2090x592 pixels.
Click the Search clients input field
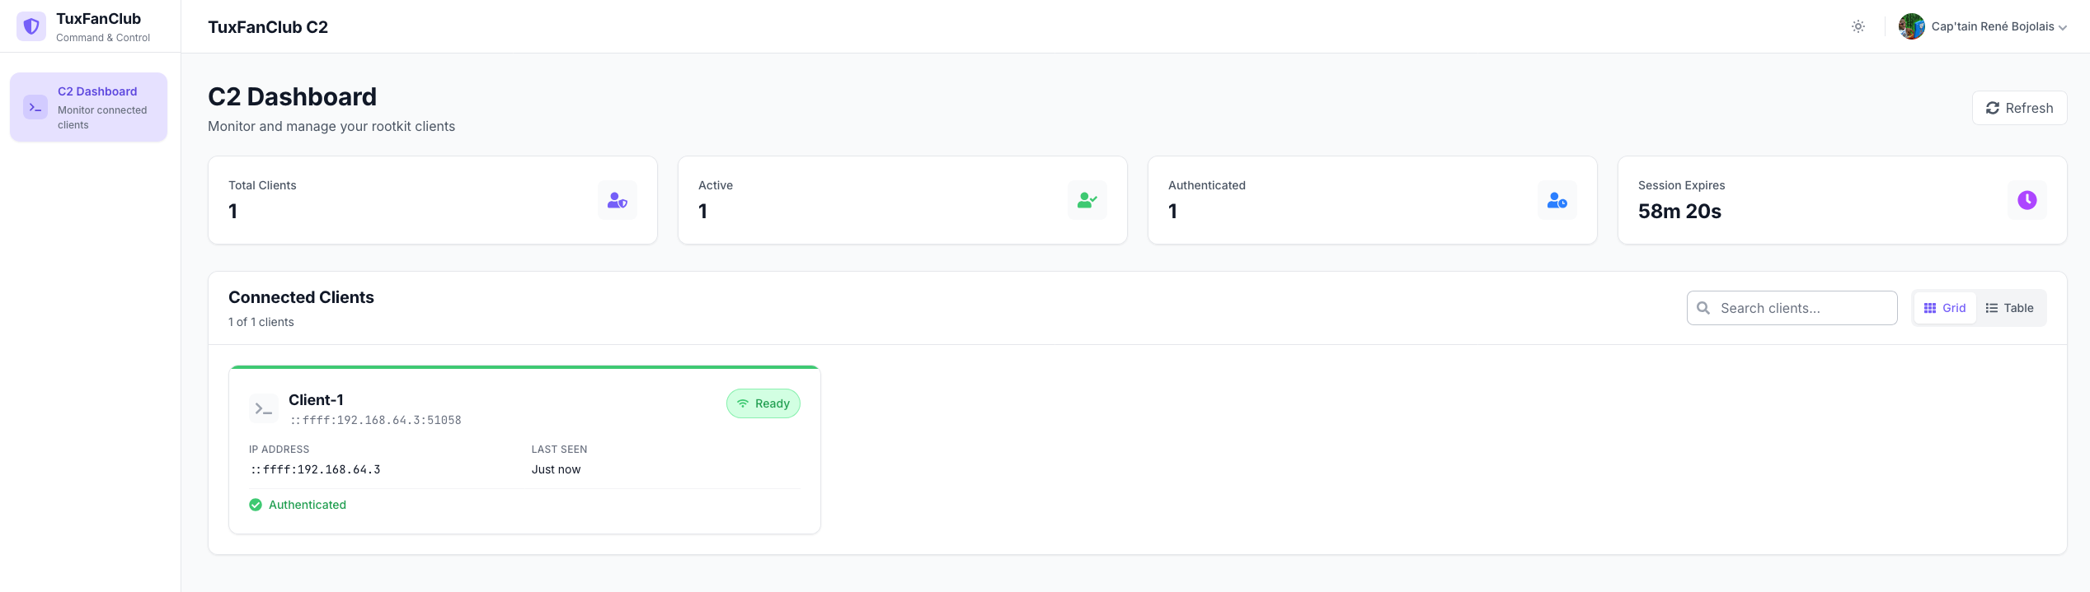(x=1792, y=308)
